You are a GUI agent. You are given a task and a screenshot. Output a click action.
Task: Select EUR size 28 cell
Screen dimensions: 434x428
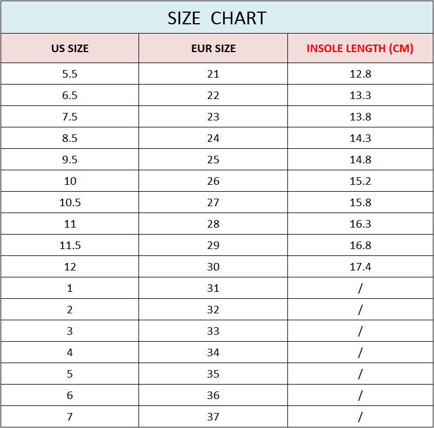(213, 224)
